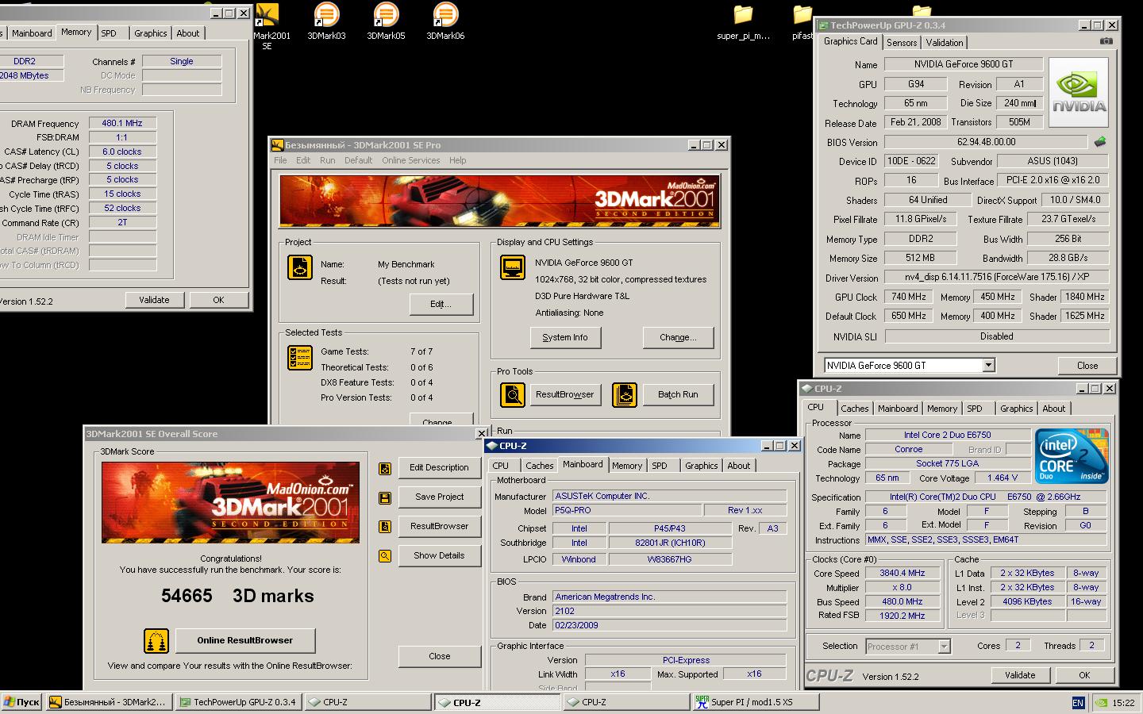Switch to 3DMark2001 taskbar item
This screenshot has height=714, width=1143.
point(109,702)
